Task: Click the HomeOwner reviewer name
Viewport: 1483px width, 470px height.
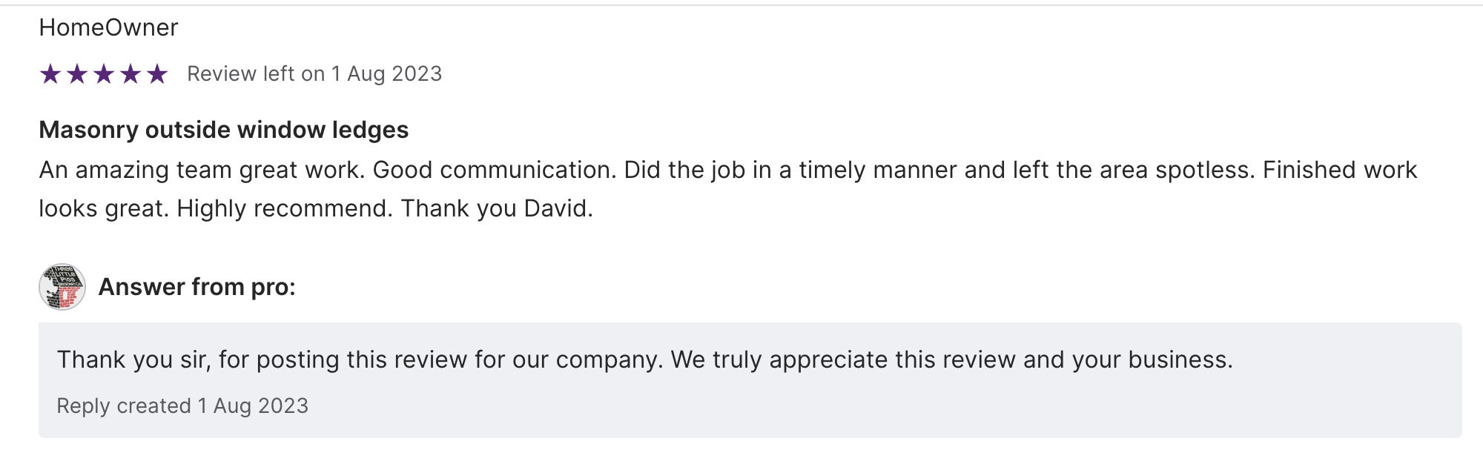Action: coord(108,28)
